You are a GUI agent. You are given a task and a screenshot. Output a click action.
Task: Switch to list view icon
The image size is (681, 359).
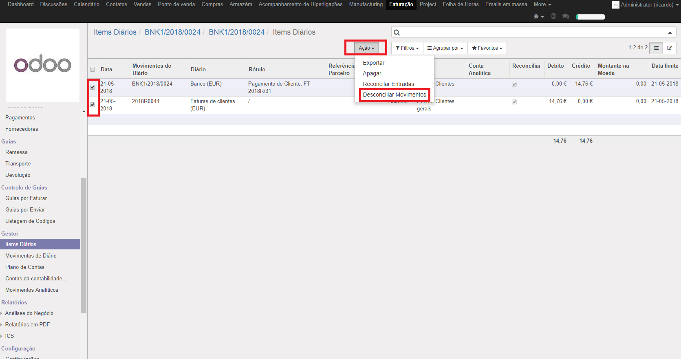click(x=656, y=48)
